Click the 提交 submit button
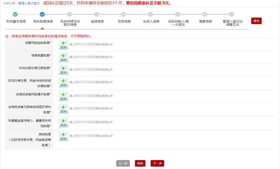 256,21
